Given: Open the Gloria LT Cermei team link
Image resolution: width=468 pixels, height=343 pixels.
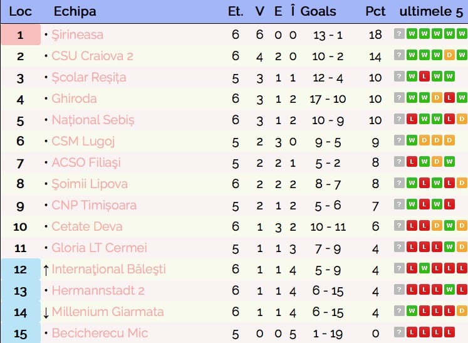Looking at the screenshot, I should point(99,248).
